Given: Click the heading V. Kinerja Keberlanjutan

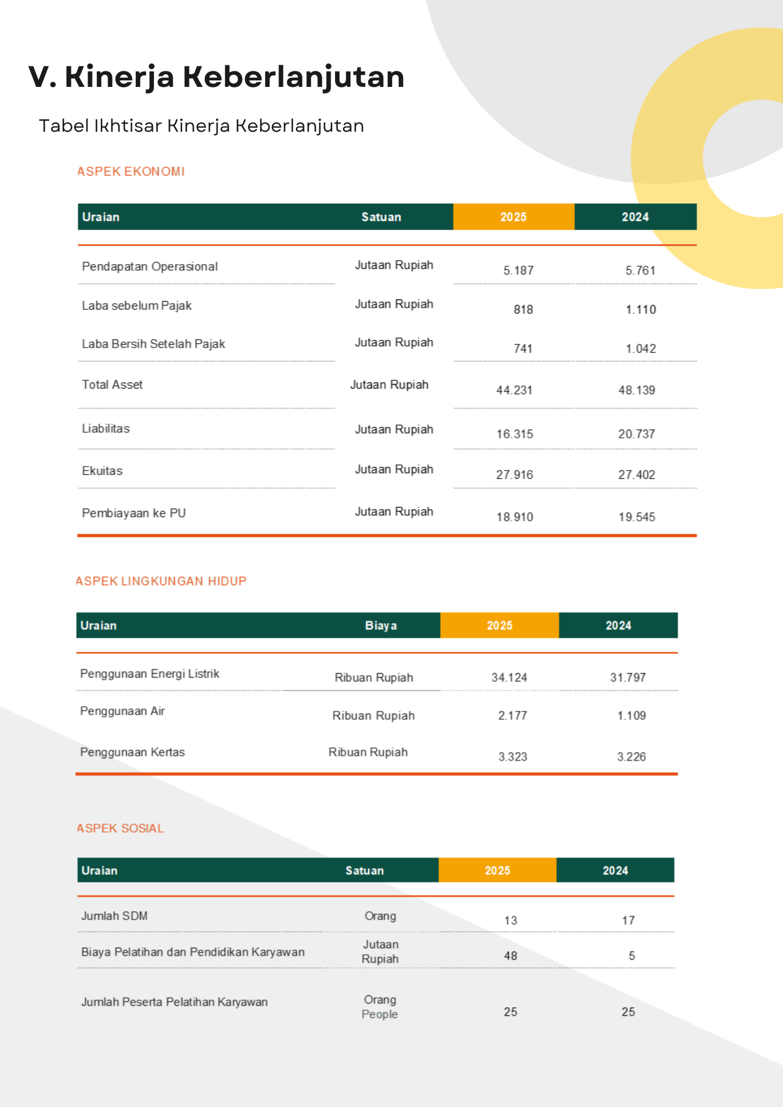Looking at the screenshot, I should [216, 77].
